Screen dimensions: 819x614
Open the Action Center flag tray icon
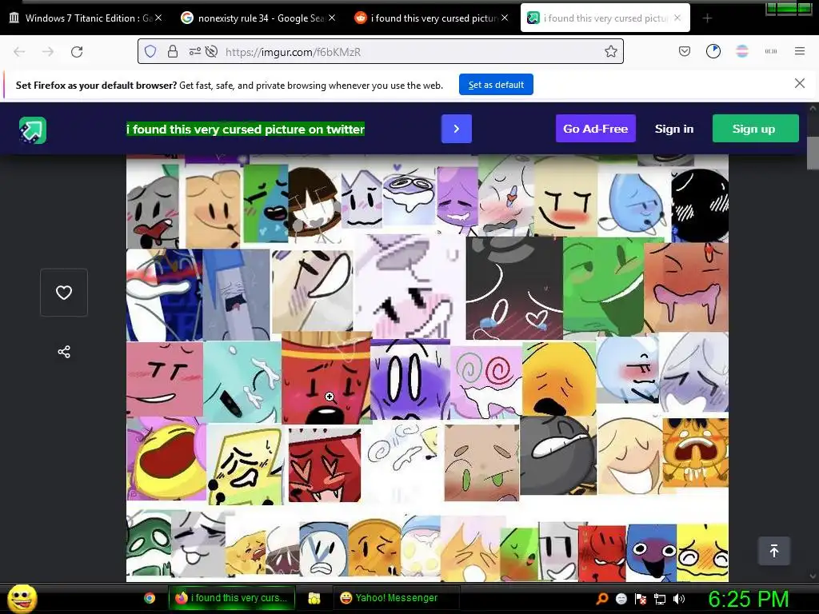tap(641, 599)
